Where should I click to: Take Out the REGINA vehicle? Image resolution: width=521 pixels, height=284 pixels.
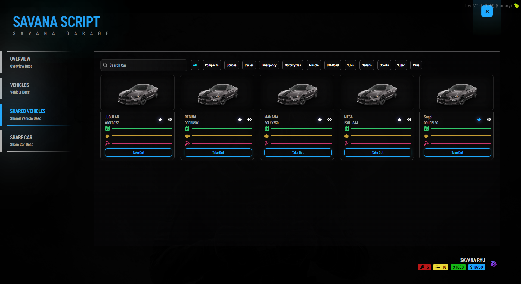click(218, 152)
